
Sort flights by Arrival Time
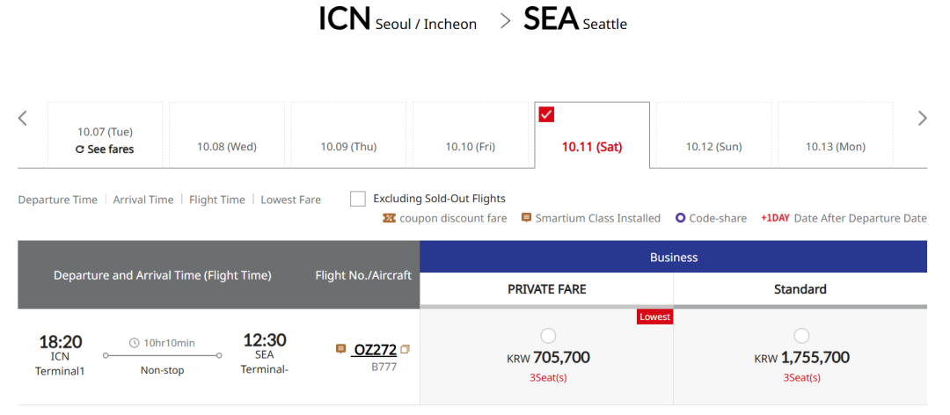point(143,200)
